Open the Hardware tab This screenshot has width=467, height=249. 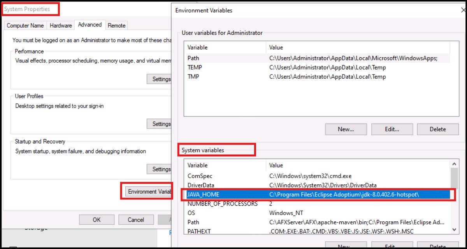tap(61, 25)
